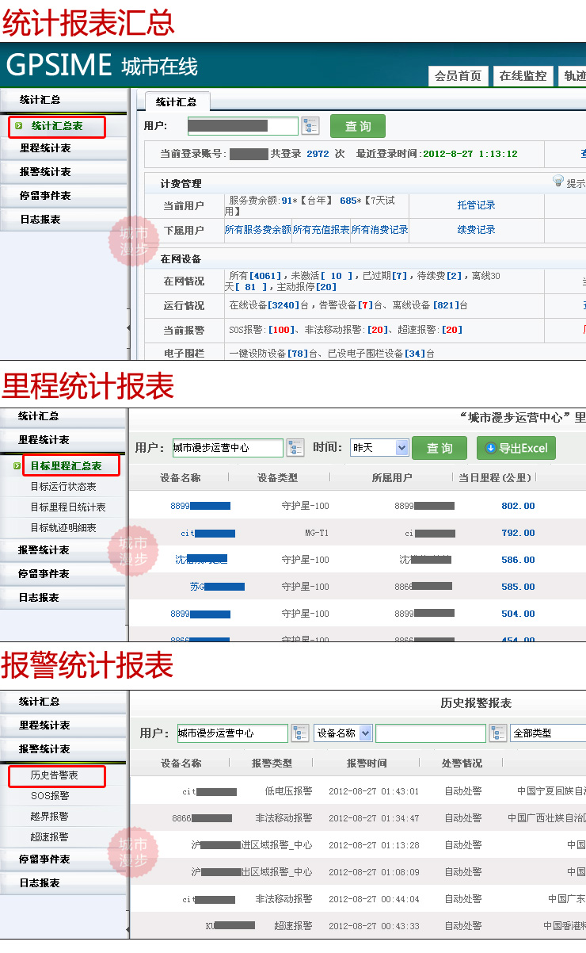Screen dimensions: 586x953
Task: Click MG-T1 device type cell
Action: (x=317, y=533)
